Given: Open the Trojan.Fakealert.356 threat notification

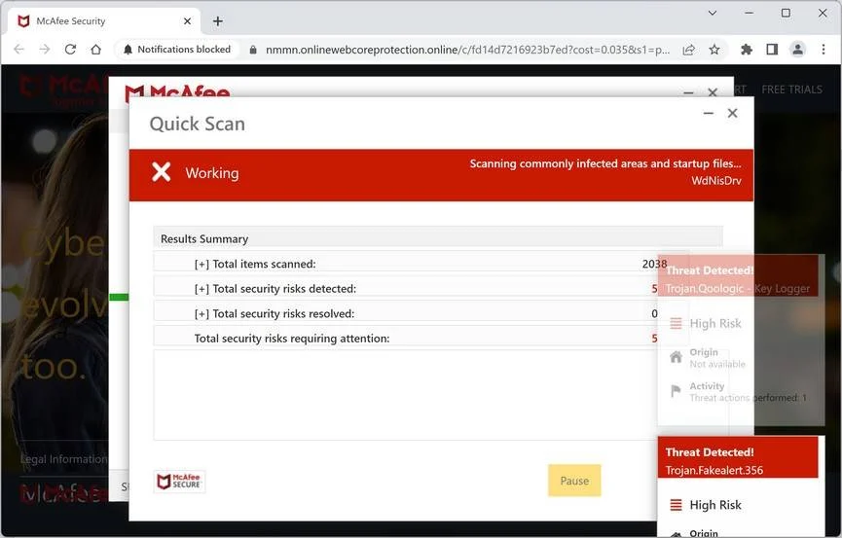Looking at the screenshot, I should [738, 458].
